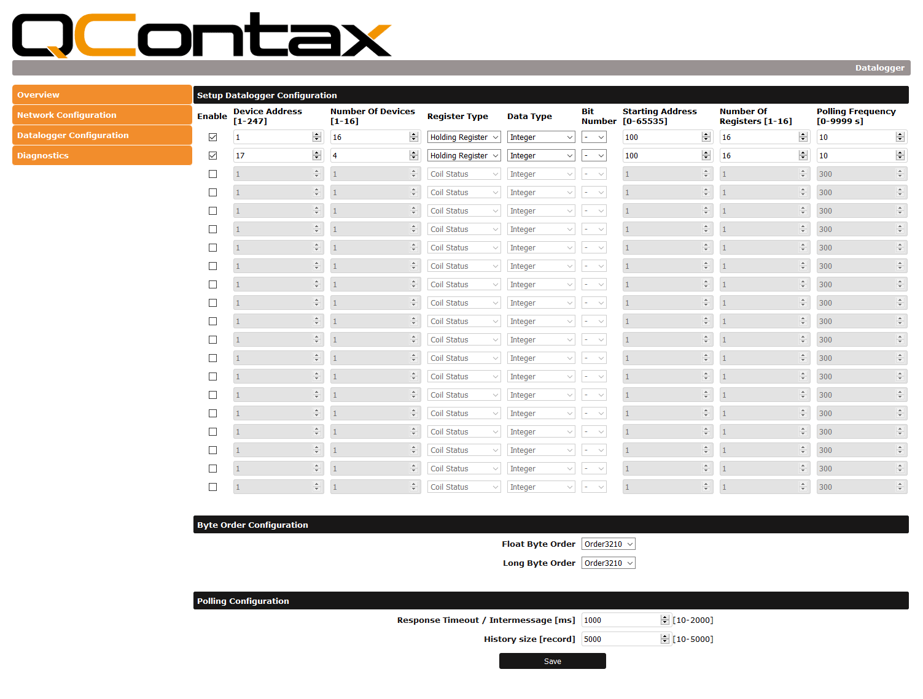
Task: Increment second row Number Of Devices spinner
Action: pyautogui.click(x=414, y=153)
